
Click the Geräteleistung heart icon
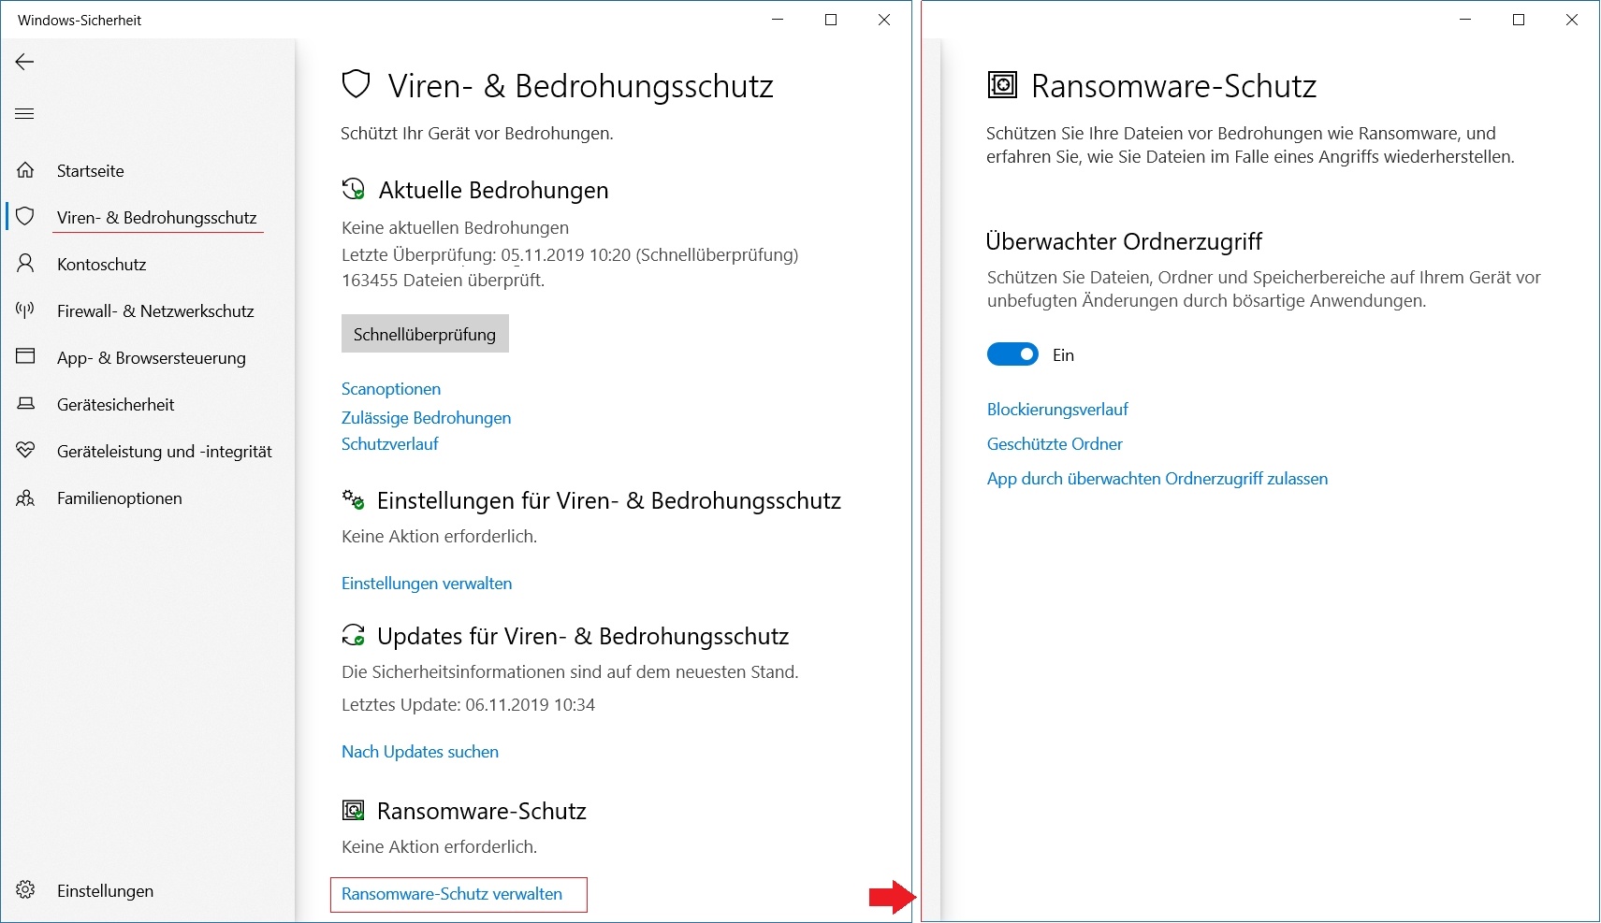pyautogui.click(x=25, y=451)
